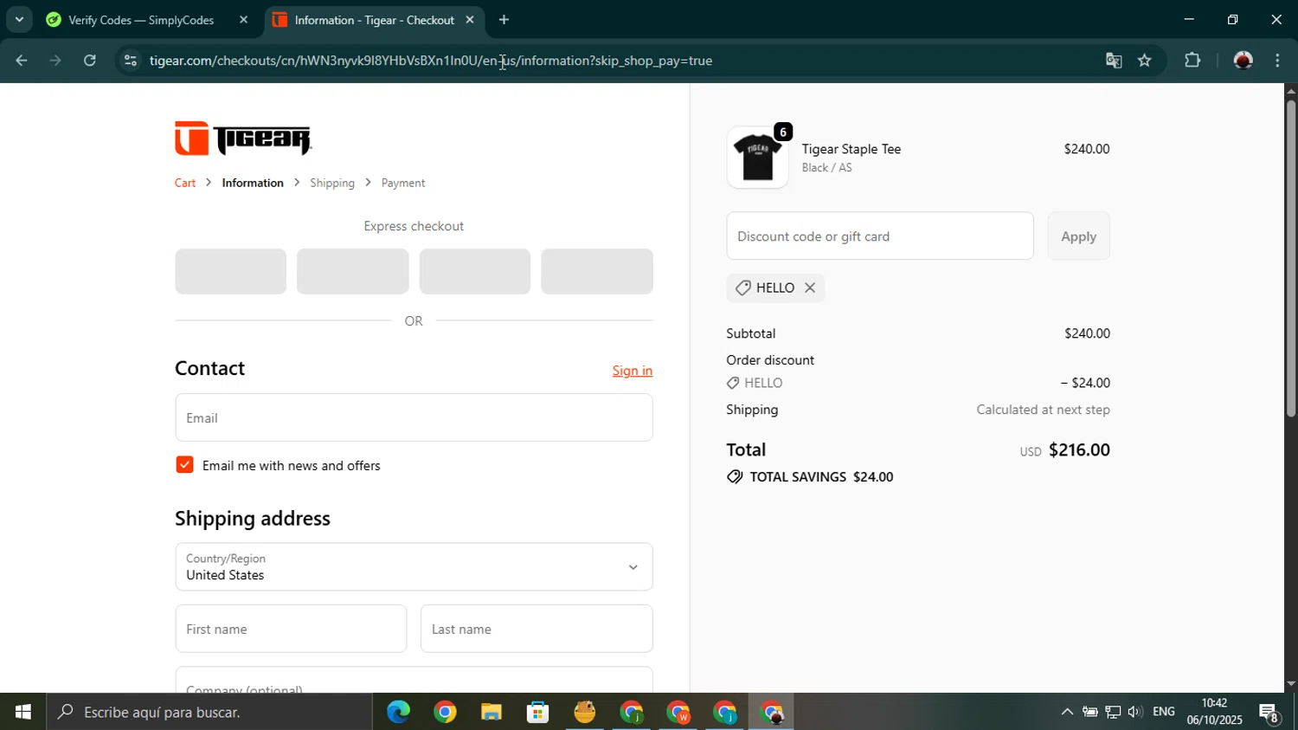Click the Calculated at next step text
The width and height of the screenshot is (1298, 730).
tap(1043, 410)
